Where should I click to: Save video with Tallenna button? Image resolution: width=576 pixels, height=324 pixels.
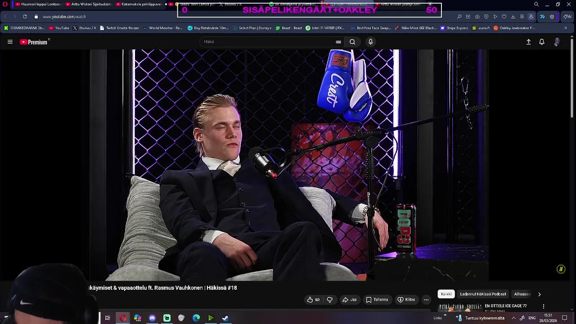click(377, 300)
